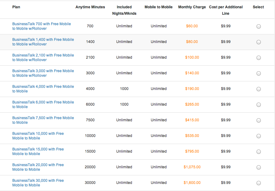Viewport: 275px width, 191px height.
Task: Click the $1,600.00 monthly charge
Action: click(x=192, y=183)
